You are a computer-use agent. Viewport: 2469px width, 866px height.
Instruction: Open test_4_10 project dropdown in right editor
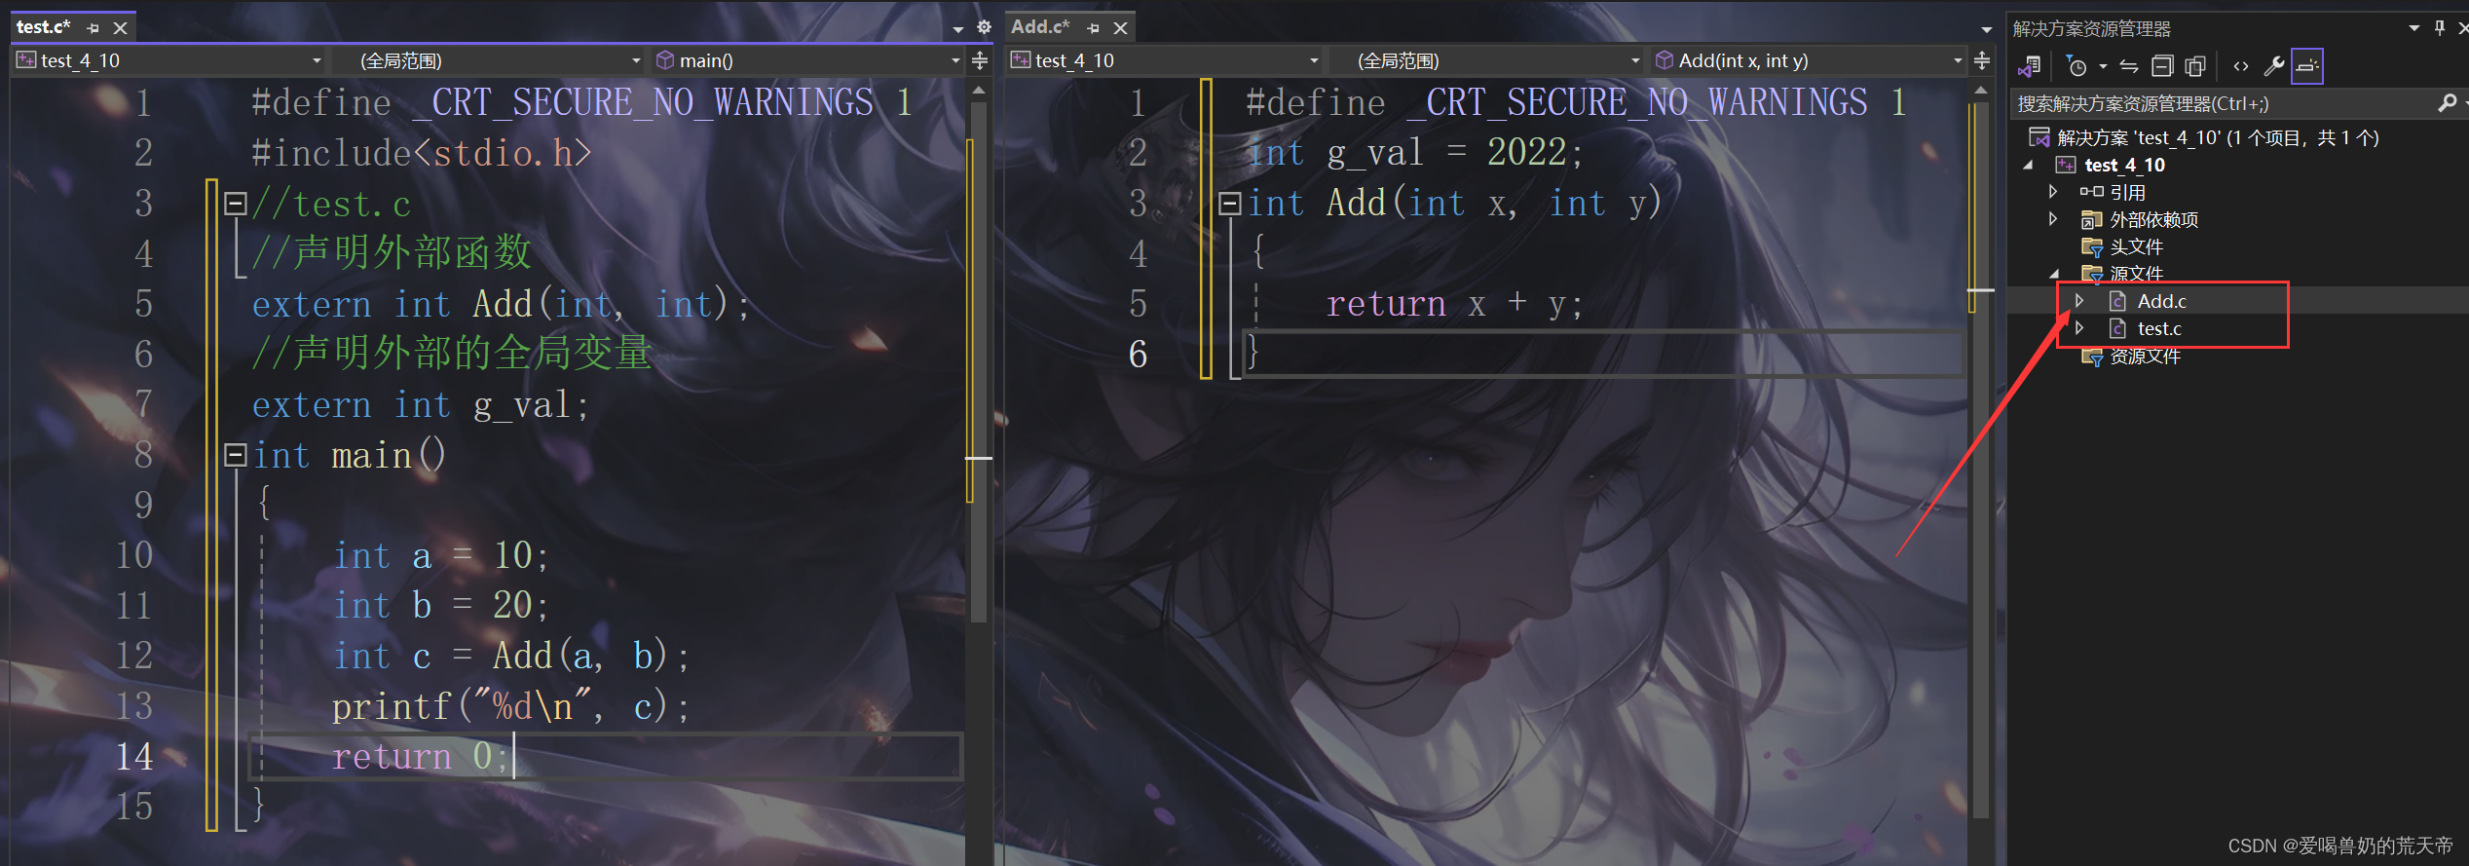[1166, 60]
